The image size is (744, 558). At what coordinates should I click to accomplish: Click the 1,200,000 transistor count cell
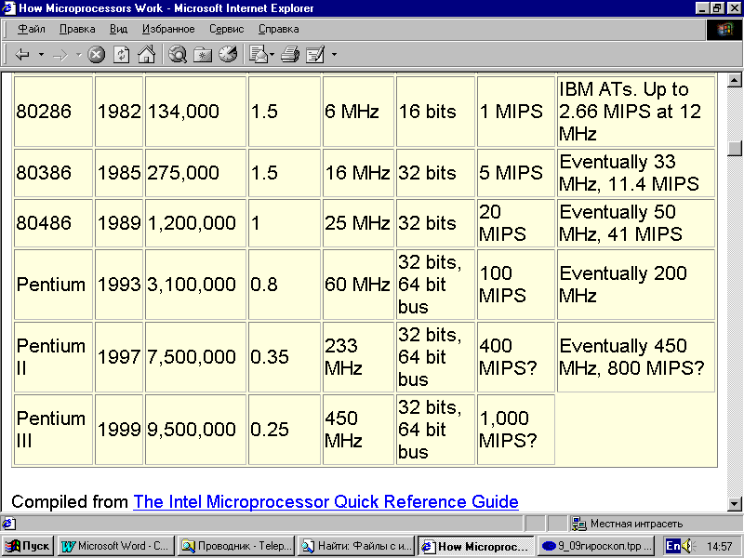point(195,223)
